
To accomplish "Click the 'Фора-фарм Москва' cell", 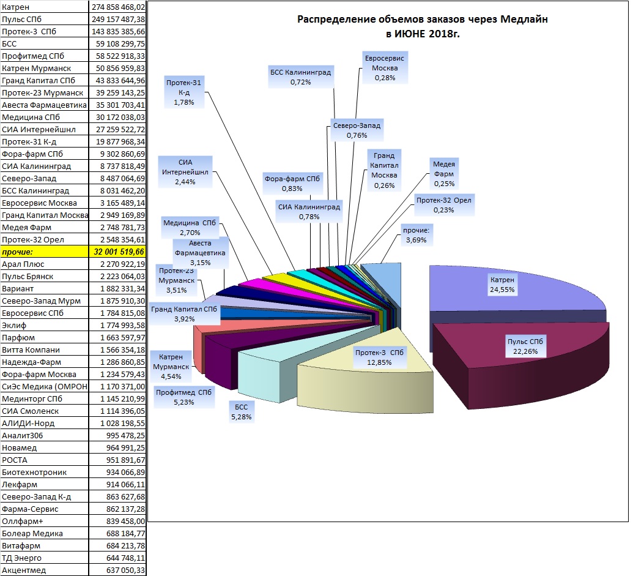I will click(x=45, y=374).
